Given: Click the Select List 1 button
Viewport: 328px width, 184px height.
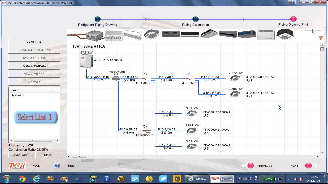Looking at the screenshot, I should (x=36, y=117).
